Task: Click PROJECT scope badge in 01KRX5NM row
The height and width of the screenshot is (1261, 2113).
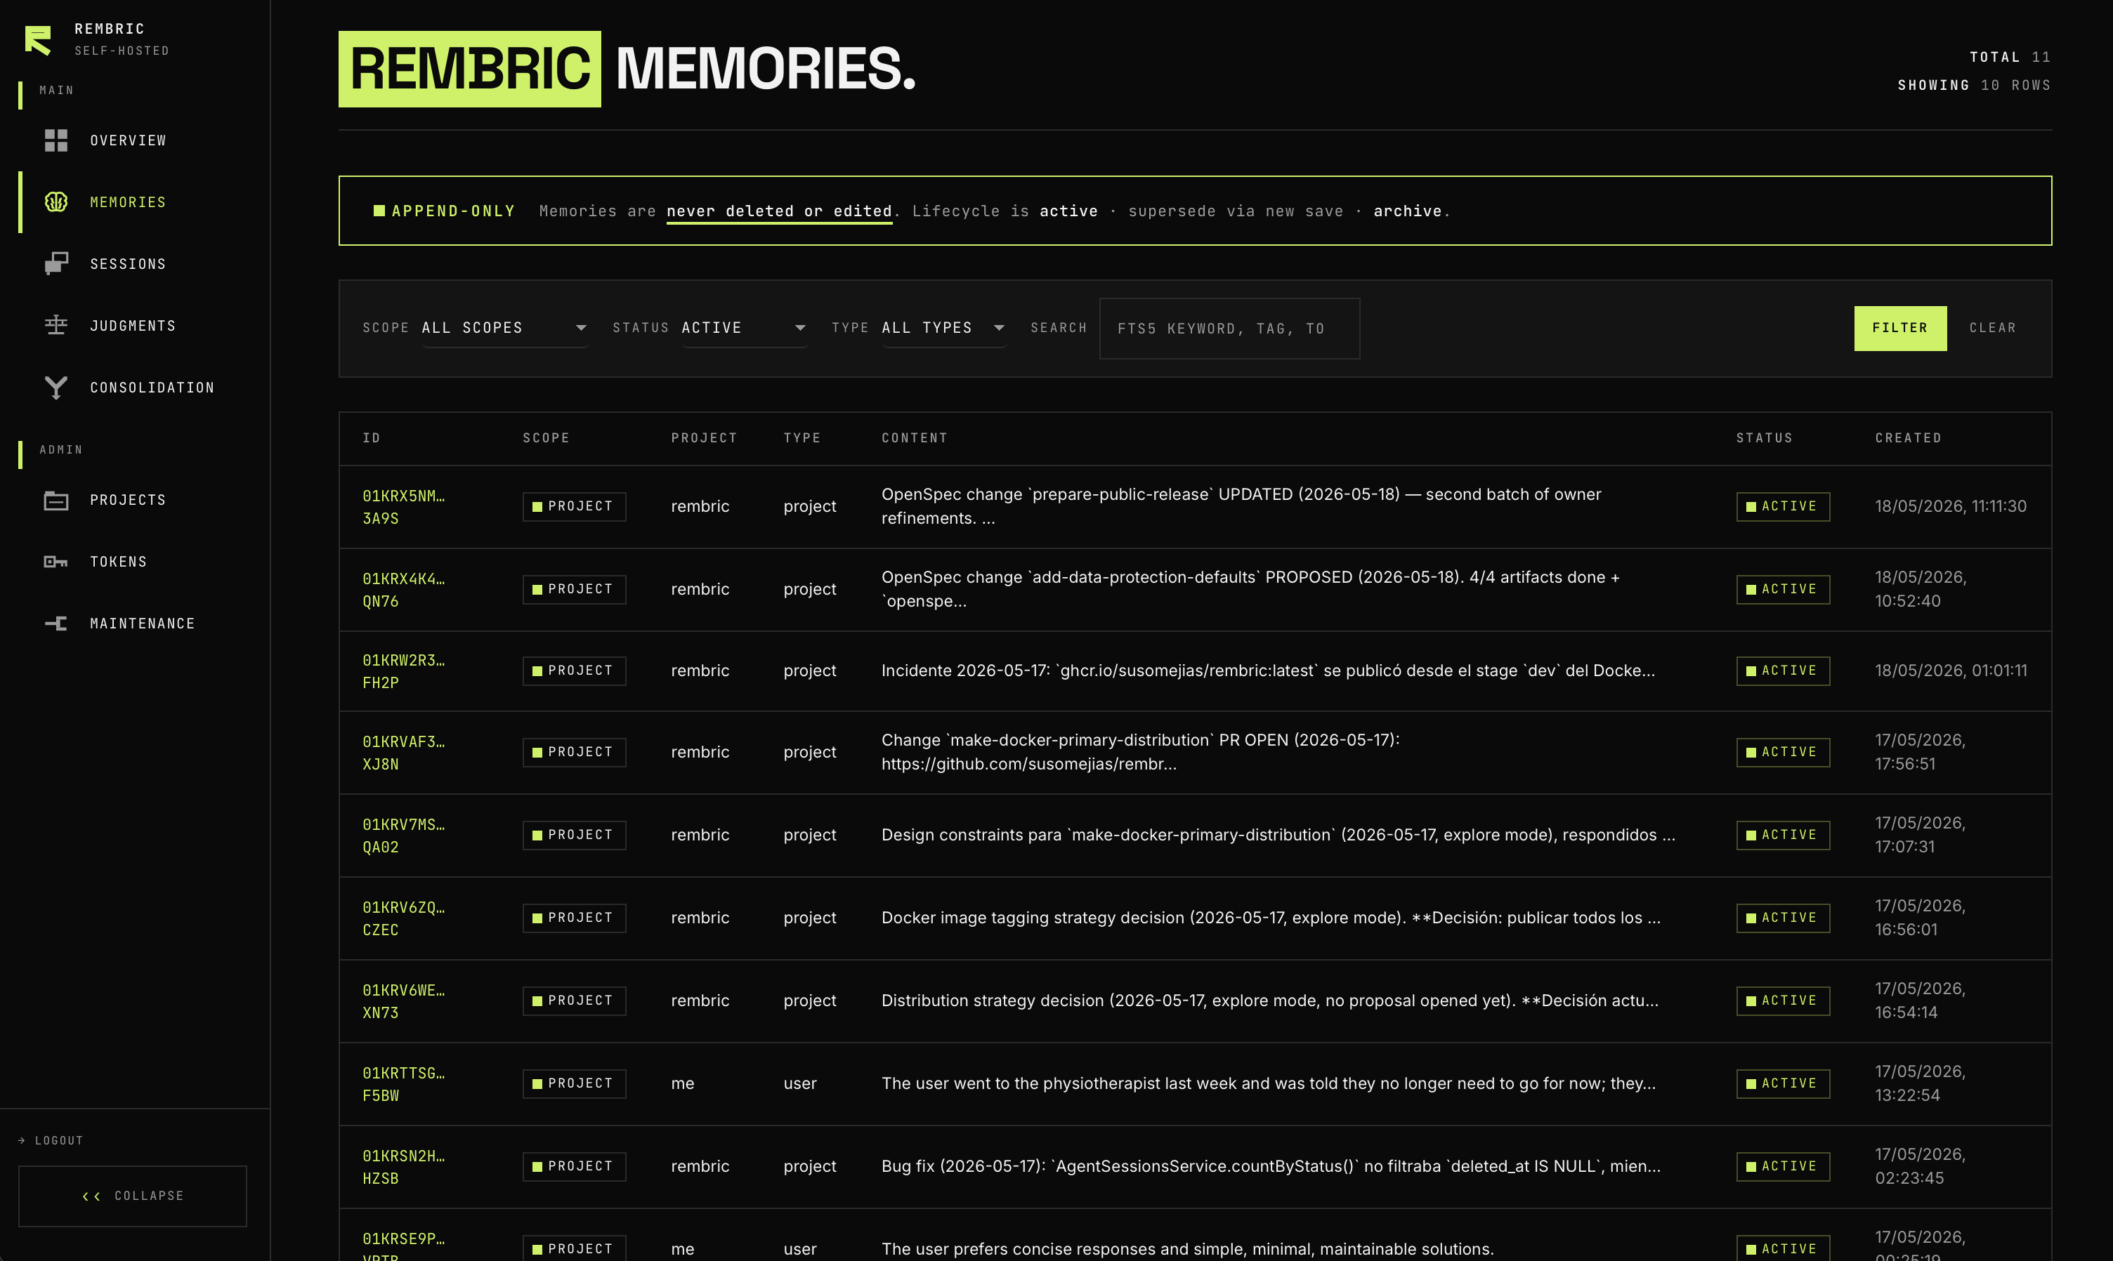Action: pyautogui.click(x=574, y=506)
